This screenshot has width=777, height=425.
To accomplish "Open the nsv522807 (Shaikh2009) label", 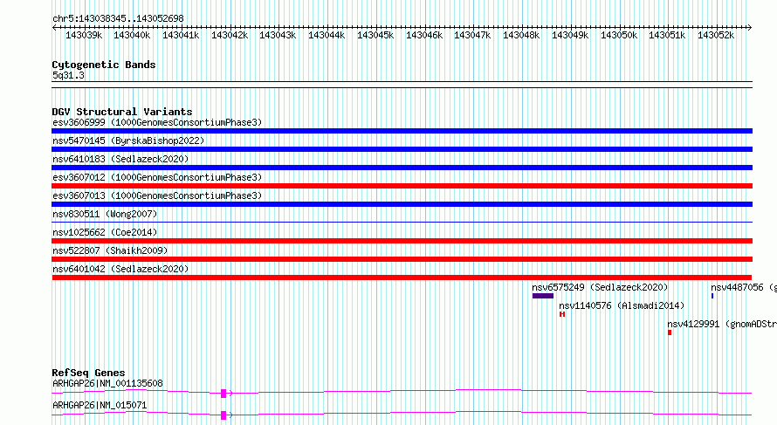I will (110, 250).
